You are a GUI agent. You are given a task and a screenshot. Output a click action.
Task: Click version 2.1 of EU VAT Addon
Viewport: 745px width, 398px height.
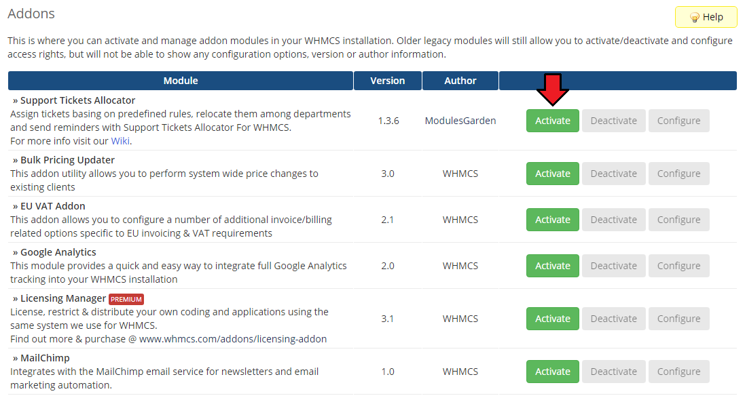point(388,220)
